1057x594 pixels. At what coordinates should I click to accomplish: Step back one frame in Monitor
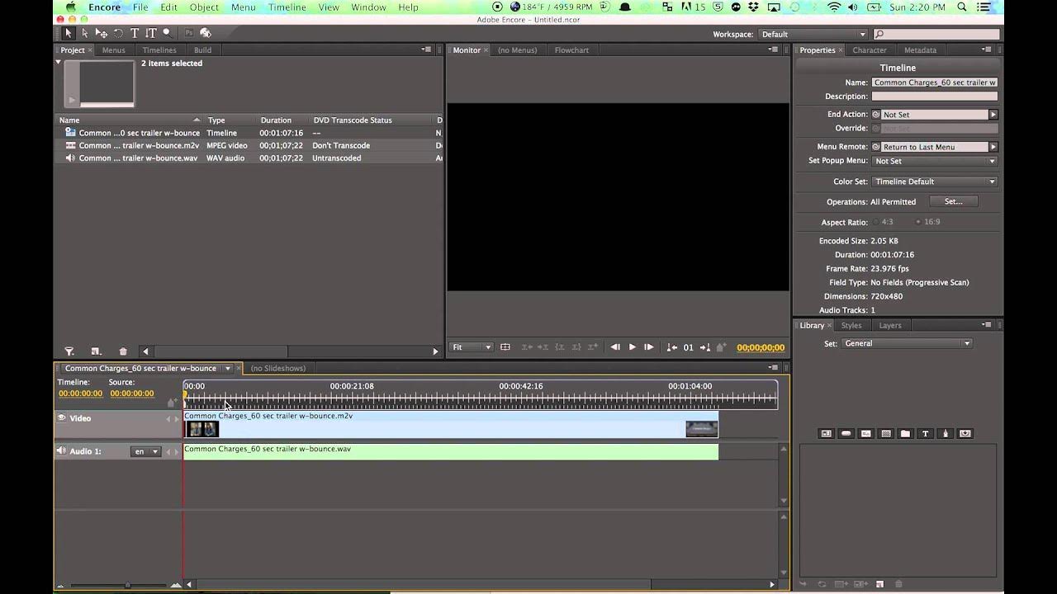[x=615, y=347]
